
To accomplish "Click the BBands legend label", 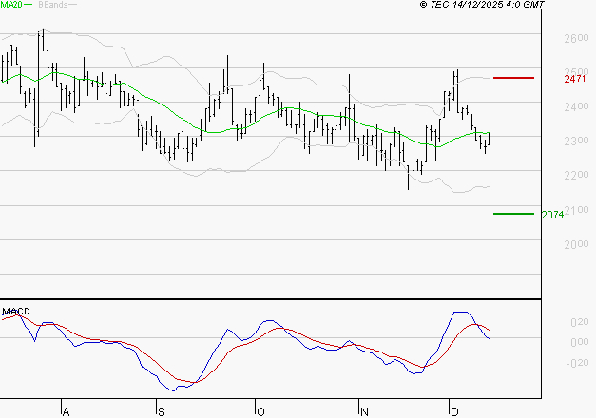I will point(53,5).
